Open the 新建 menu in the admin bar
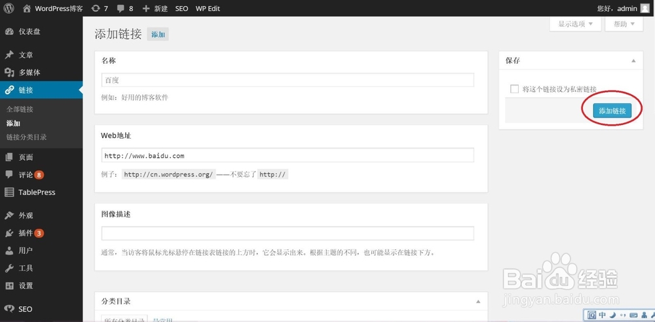The width and height of the screenshot is (655, 322). (155, 9)
